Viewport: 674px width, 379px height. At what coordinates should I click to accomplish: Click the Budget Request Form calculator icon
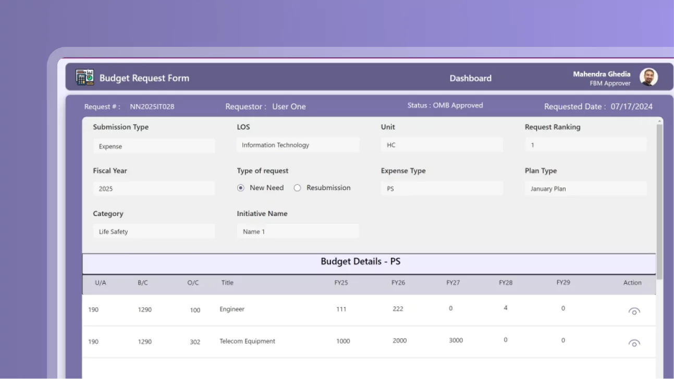pos(84,78)
